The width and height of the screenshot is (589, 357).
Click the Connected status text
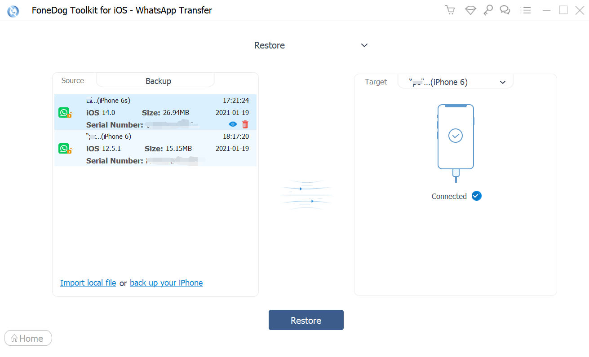449,196
